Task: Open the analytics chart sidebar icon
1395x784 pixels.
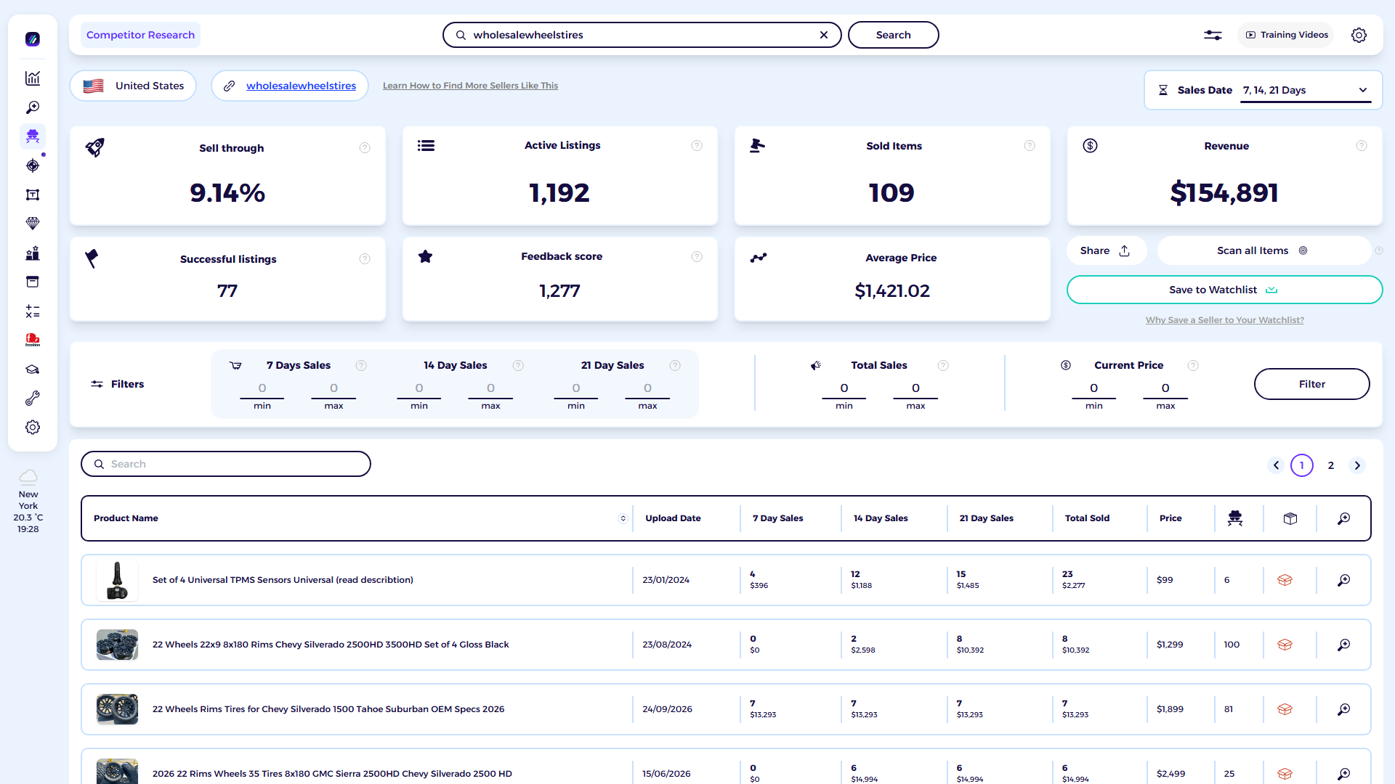Action: 33,78
